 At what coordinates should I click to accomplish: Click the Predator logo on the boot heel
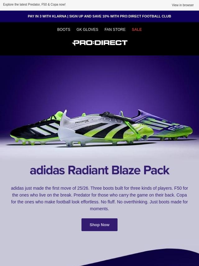coord(82,122)
